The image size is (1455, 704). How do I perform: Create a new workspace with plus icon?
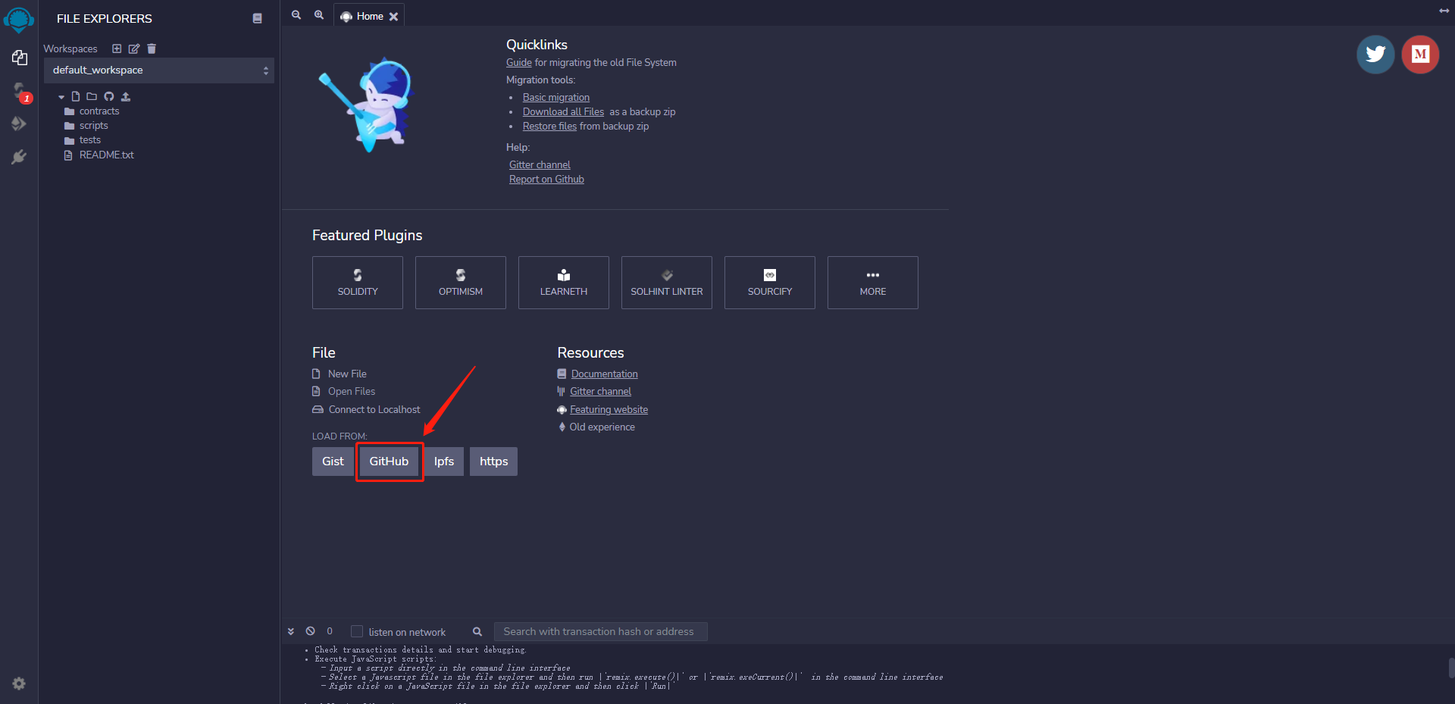coord(117,48)
